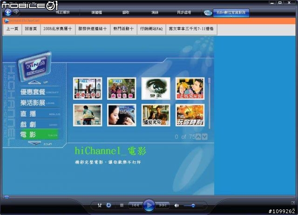
Task: Click the Previous track button
Action: [135, 205]
